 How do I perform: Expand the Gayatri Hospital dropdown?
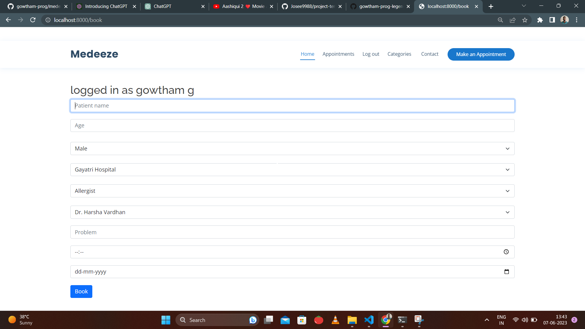click(292, 170)
